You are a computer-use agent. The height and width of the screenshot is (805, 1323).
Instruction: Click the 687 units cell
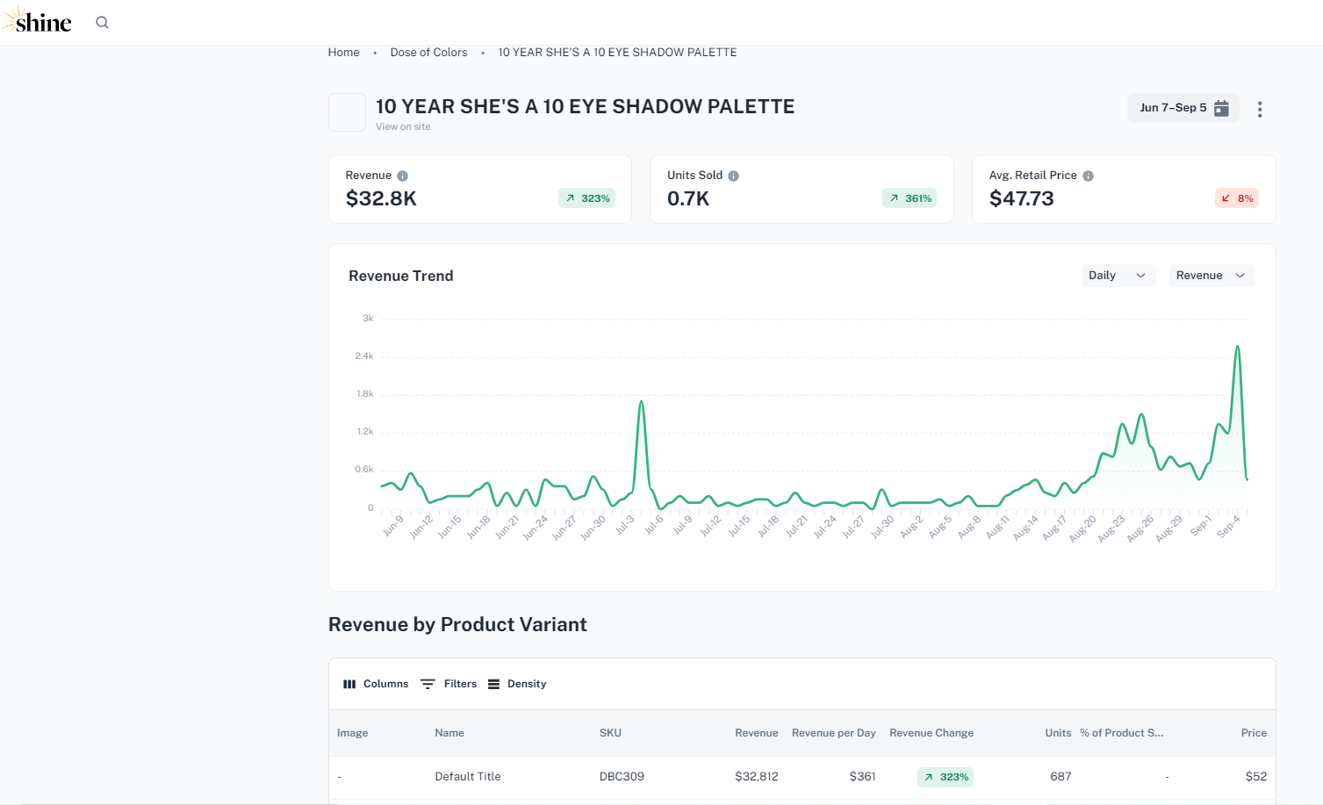[x=1061, y=777]
